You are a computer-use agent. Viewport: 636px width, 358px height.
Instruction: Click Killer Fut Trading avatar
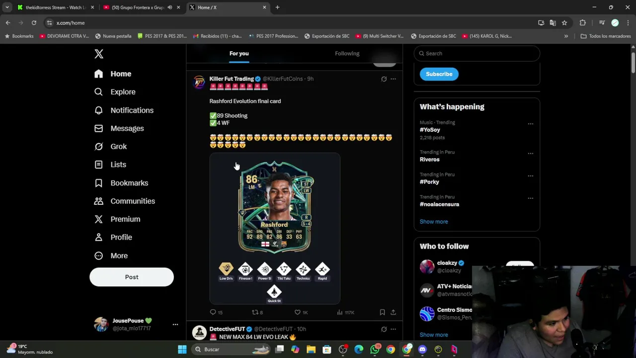coord(199,83)
